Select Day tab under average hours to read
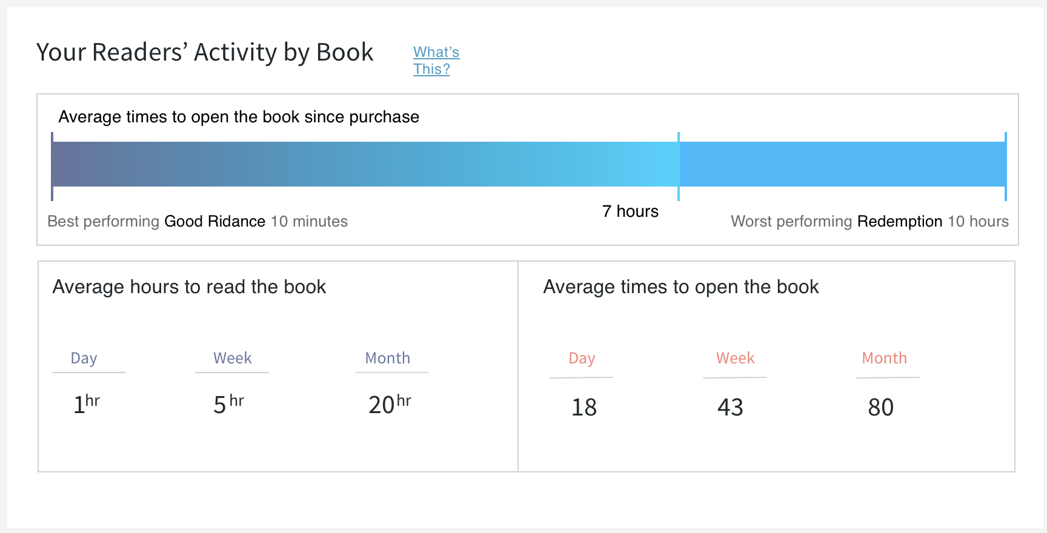The height and width of the screenshot is (533, 1047). [84, 359]
